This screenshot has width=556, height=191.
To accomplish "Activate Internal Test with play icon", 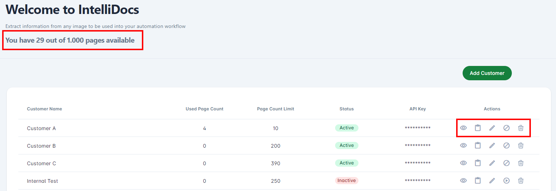I will coord(506,181).
